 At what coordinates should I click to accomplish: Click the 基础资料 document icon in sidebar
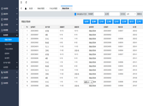click(x=2, y=14)
